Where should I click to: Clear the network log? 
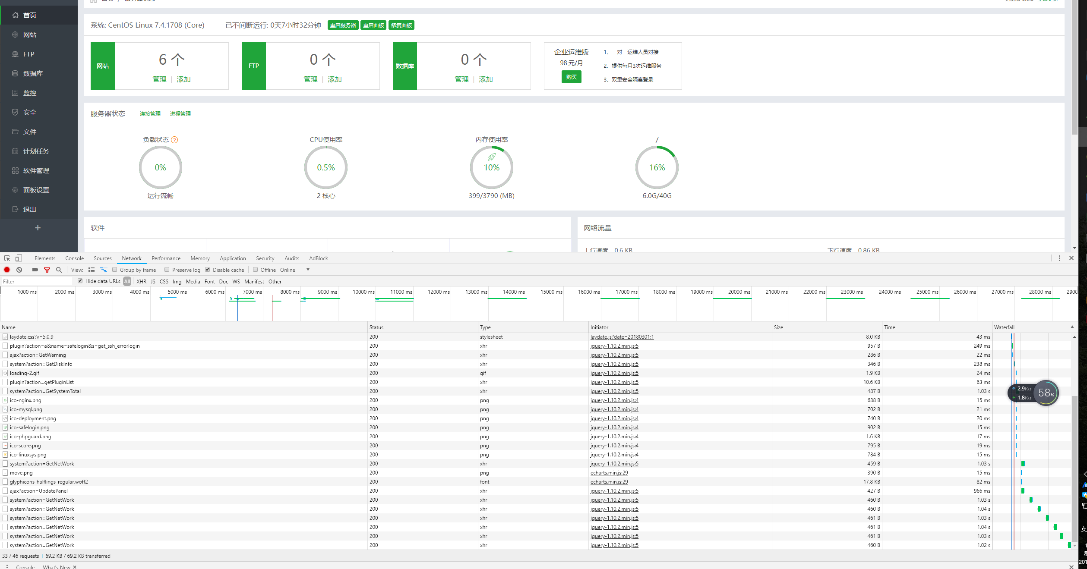coord(19,270)
